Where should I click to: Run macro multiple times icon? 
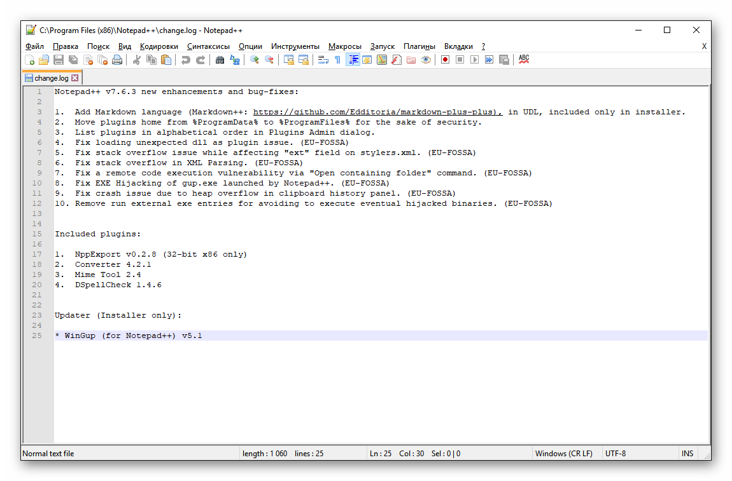coord(489,60)
